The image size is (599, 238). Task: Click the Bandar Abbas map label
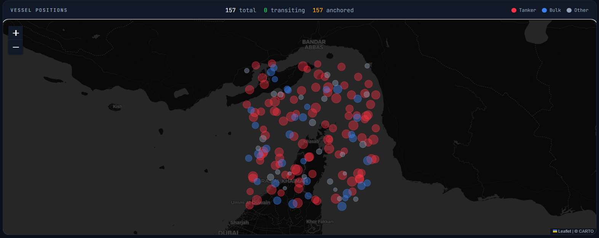314,45
